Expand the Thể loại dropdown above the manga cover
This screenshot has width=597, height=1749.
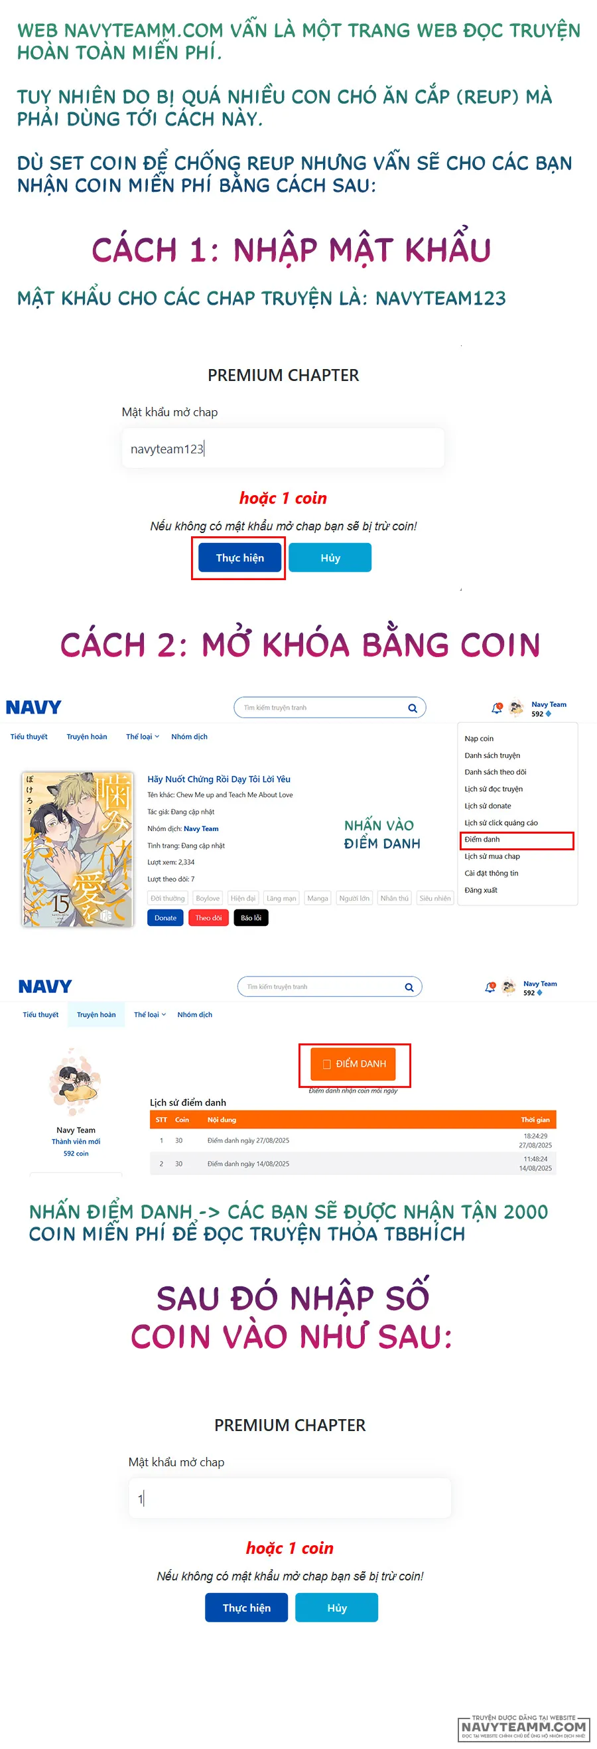point(143,737)
